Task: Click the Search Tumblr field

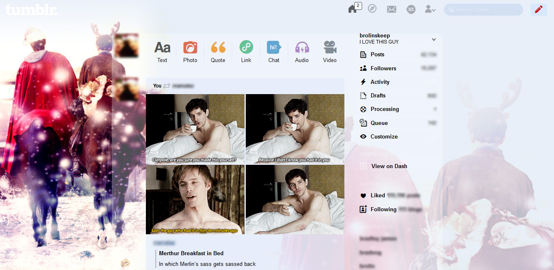Action: [483, 9]
